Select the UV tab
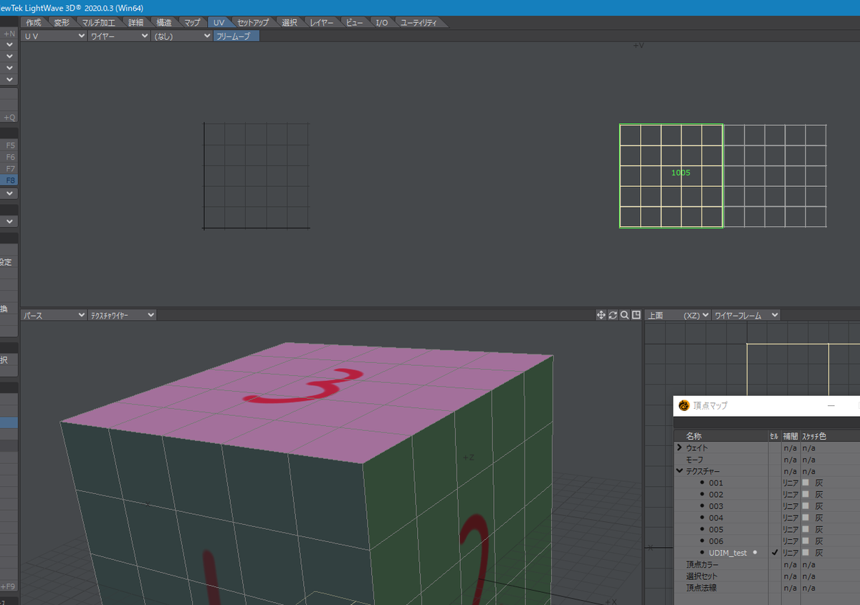 (219, 23)
